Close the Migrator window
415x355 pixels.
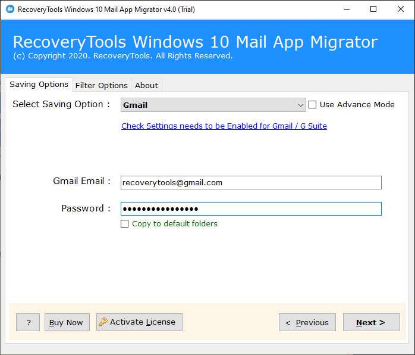pyautogui.click(x=401, y=10)
